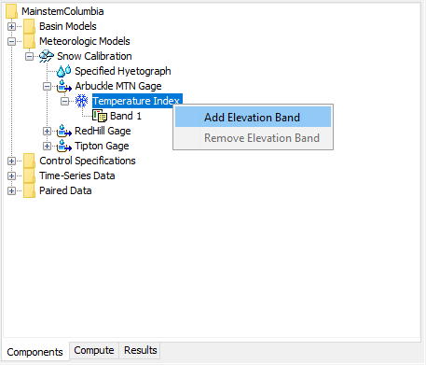Image resolution: width=426 pixels, height=365 pixels.
Task: Expand the RedHill Gage node
Action: click(x=47, y=131)
